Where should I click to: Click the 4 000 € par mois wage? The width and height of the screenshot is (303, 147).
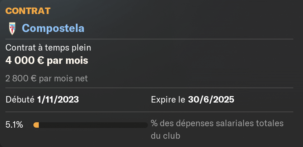coord(47,61)
